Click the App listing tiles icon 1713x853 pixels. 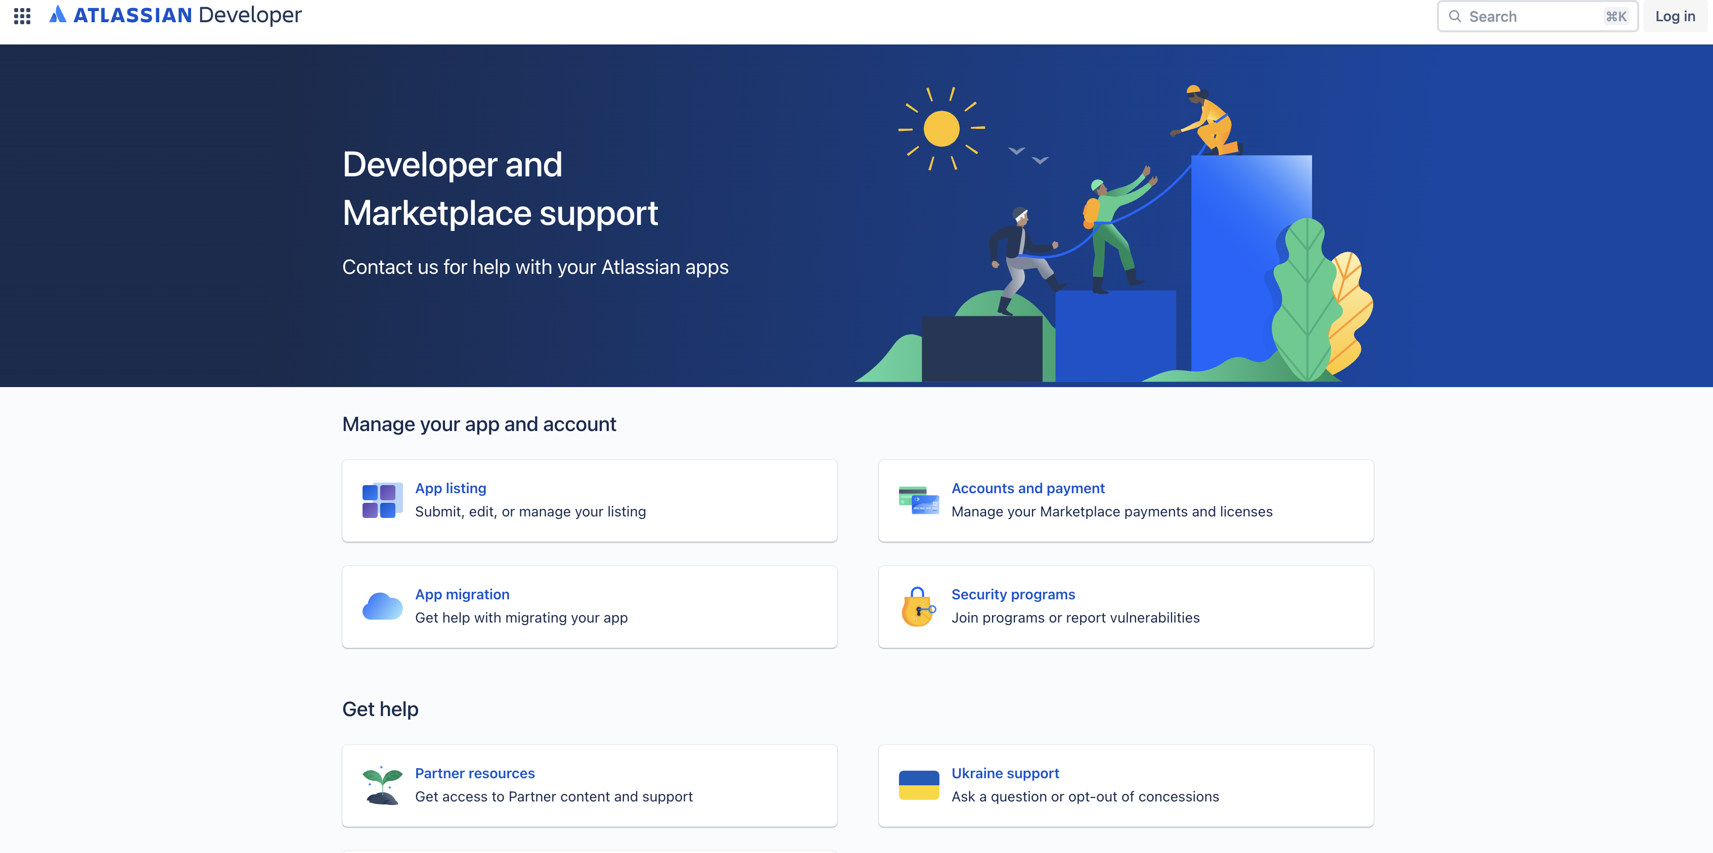tap(381, 501)
